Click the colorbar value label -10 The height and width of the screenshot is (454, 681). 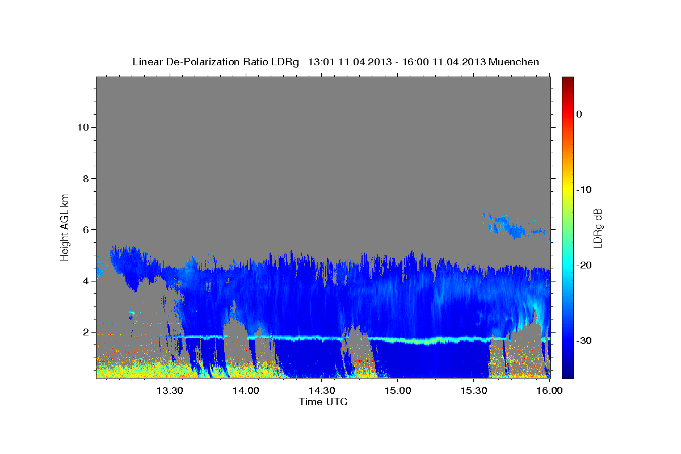584,190
